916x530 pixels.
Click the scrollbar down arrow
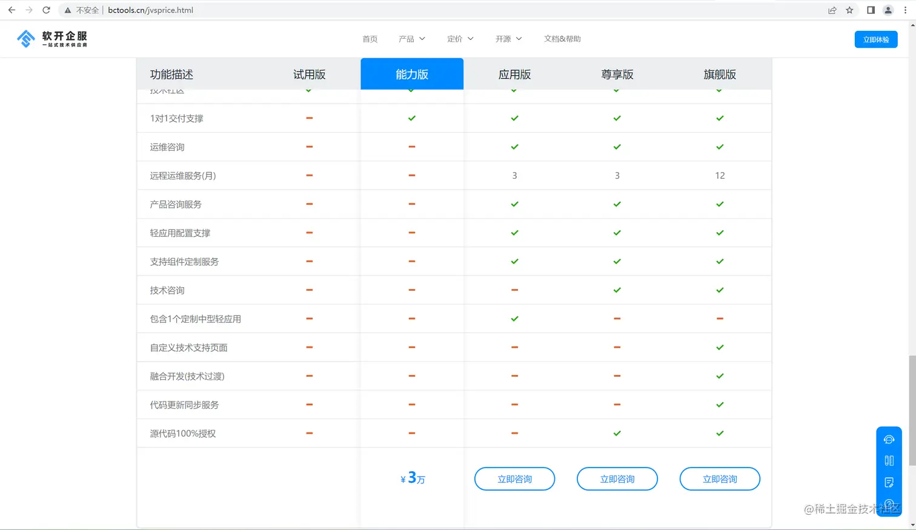pyautogui.click(x=912, y=525)
